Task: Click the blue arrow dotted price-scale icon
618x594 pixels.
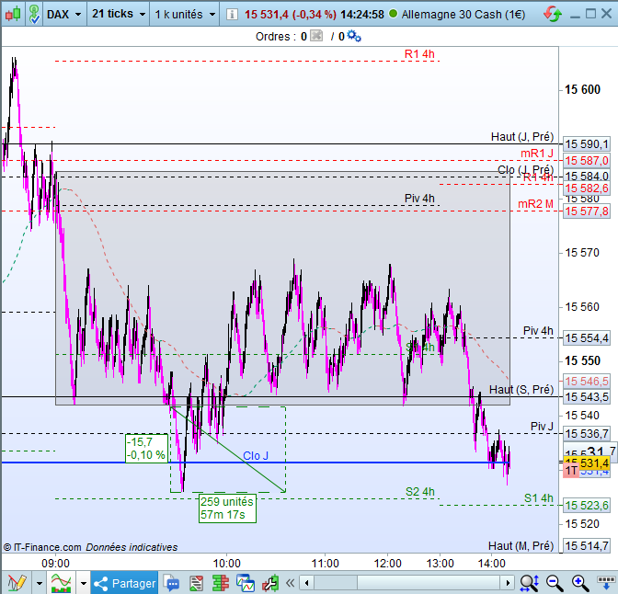Action: [606, 582]
